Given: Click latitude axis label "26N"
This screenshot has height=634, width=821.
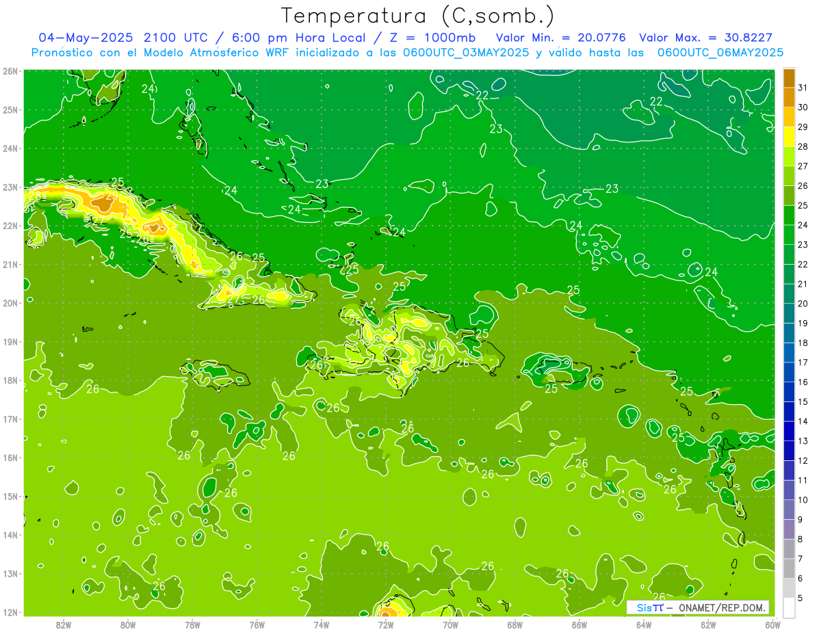Looking at the screenshot, I should 10,71.
